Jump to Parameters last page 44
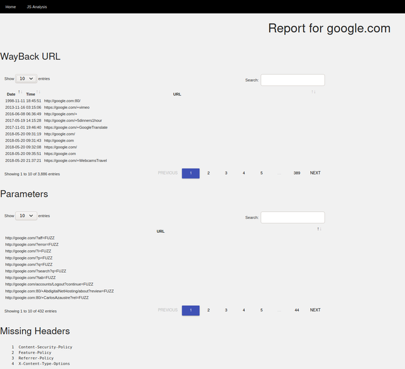The width and height of the screenshot is (405, 369). tap(297, 310)
